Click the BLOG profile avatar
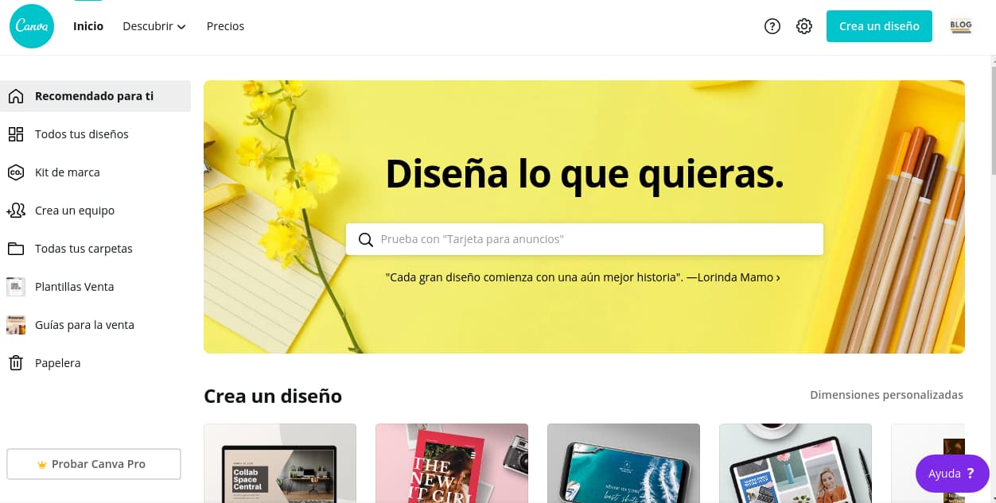The height and width of the screenshot is (503, 996). click(x=961, y=26)
